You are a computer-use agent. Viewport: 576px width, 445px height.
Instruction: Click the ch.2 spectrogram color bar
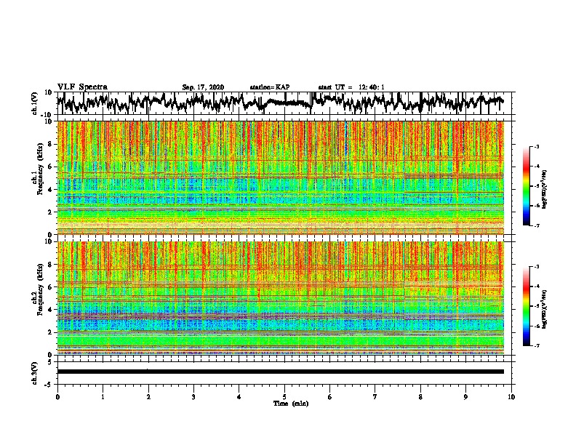click(x=526, y=306)
